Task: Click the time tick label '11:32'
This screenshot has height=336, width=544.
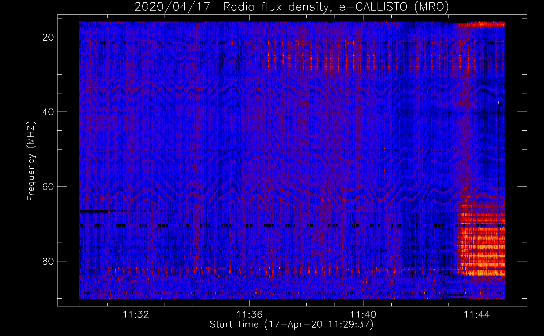Action: point(136,315)
